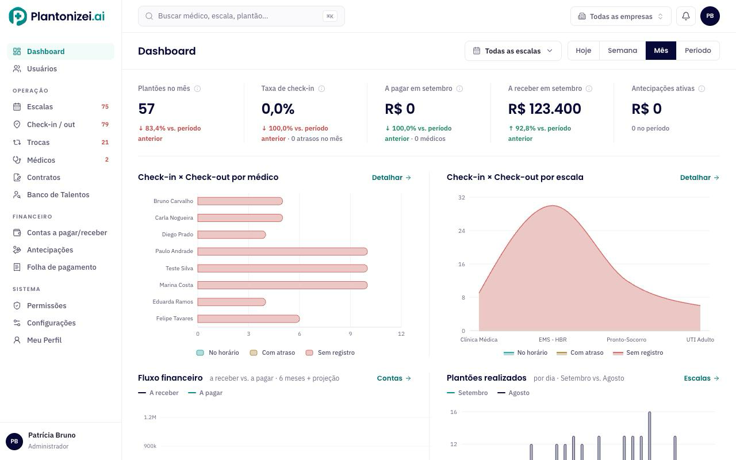The width and height of the screenshot is (736, 460).
Task: Toggle A pagar series in Fluxo financeiro
Action: [205, 393]
